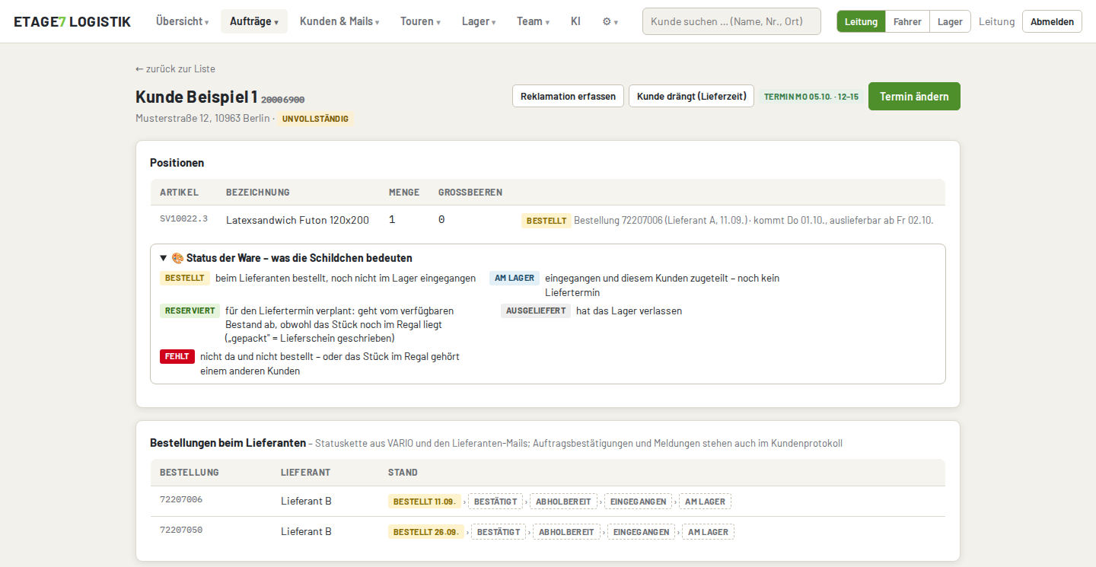
Task: Click the palette icon beside Status der Ware
Action: click(x=177, y=258)
